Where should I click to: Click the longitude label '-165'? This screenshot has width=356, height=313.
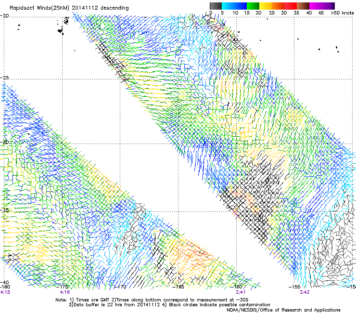(x=178, y=287)
